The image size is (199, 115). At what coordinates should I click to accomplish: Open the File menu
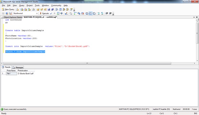(x=4, y=5)
